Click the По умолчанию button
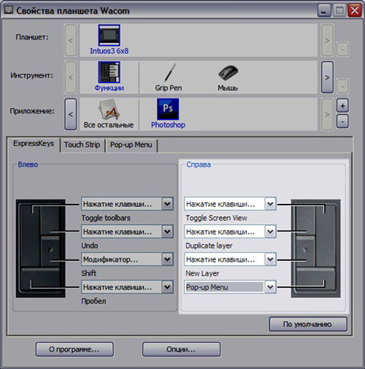This screenshot has height=369, width=365. tap(308, 324)
